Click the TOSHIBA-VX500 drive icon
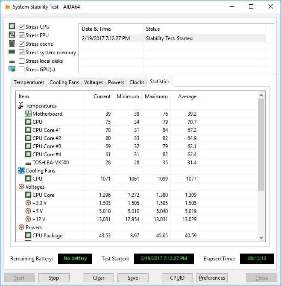Viewport: 281px width, 286px height. point(28,163)
